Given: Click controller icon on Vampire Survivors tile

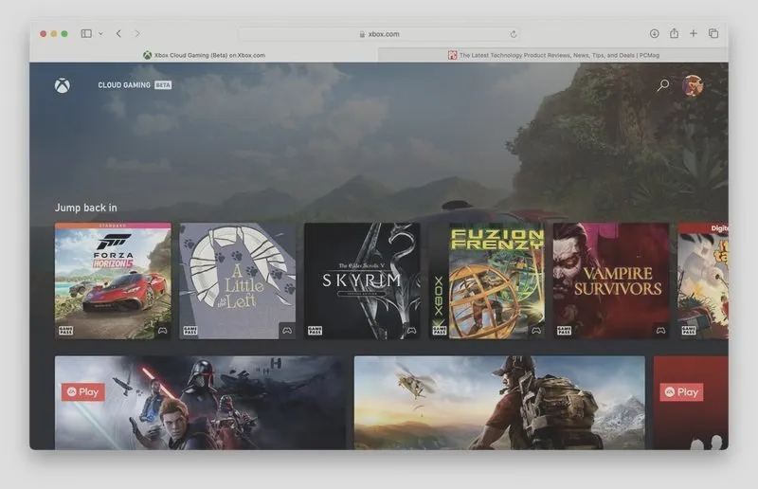Looking at the screenshot, I should click(660, 331).
